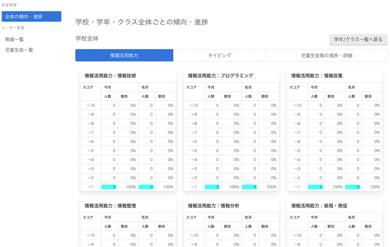Screen dimensions: 390x247
Task: Click the 情報活用能力:情報分析 card title
Action: coord(213,206)
